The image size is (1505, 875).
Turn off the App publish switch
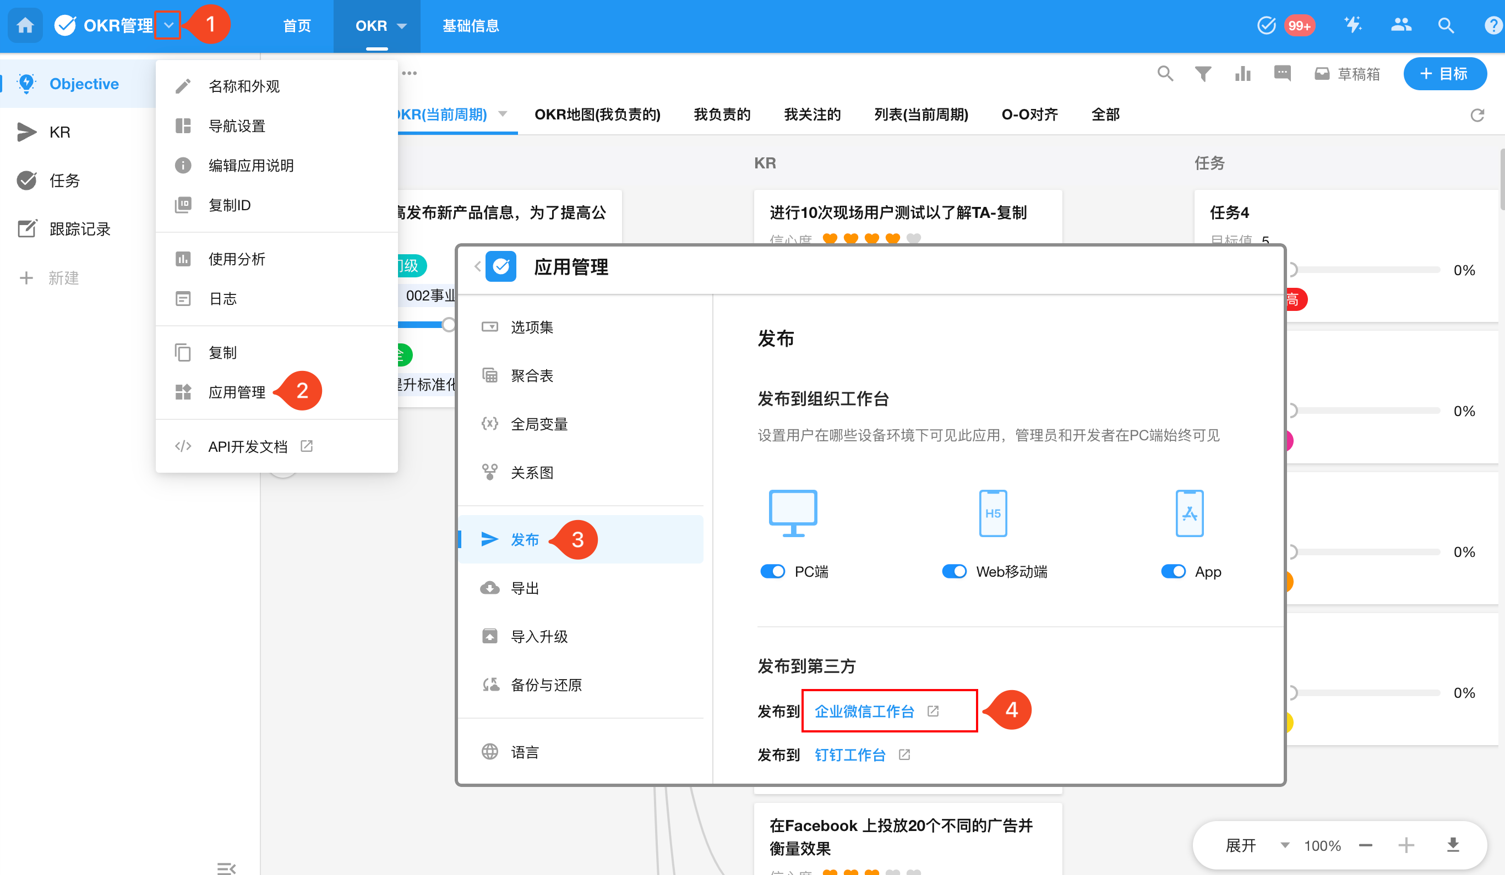(1173, 571)
